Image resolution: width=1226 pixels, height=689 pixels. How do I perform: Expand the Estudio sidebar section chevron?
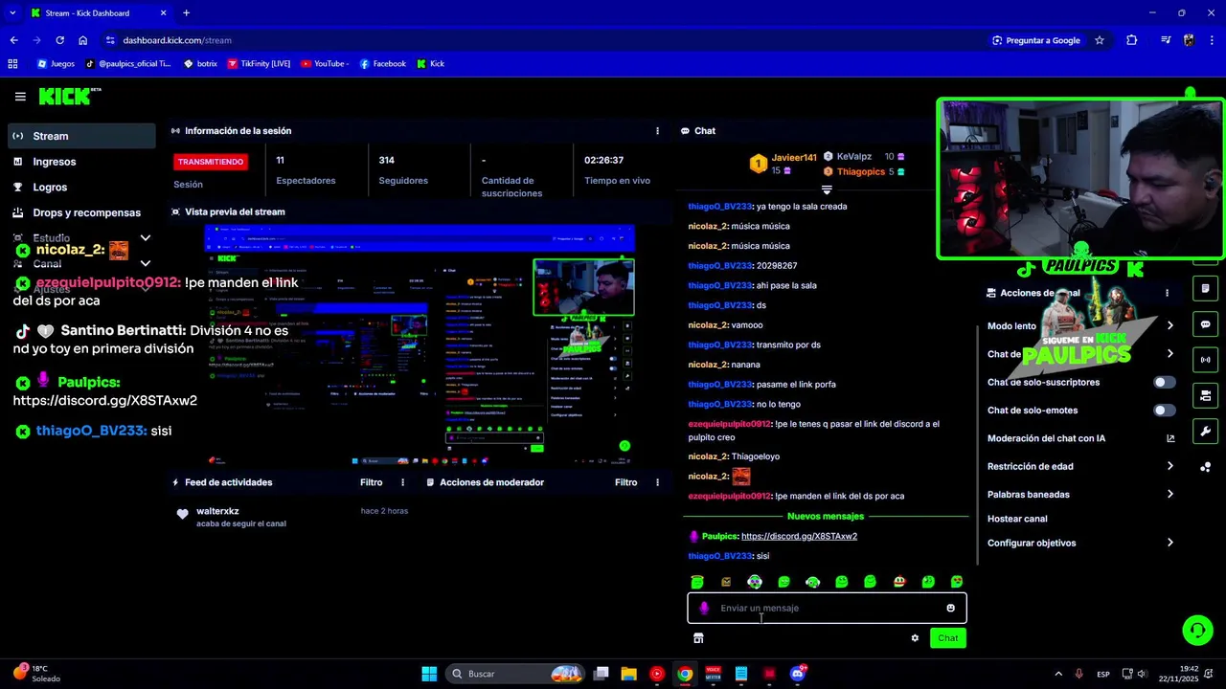point(146,237)
